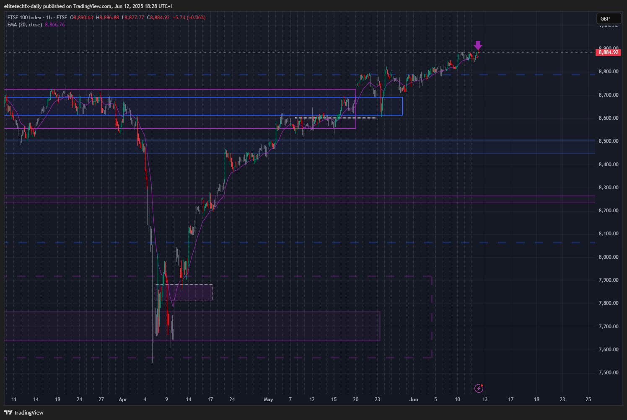Click the 11 date label on time axis
The image size is (627, 420).
tap(14, 399)
